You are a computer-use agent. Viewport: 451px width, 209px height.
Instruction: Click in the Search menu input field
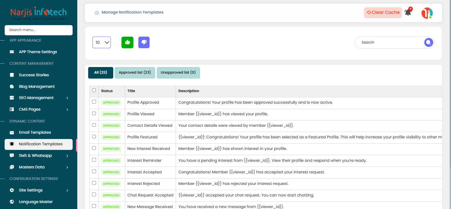[x=39, y=30]
